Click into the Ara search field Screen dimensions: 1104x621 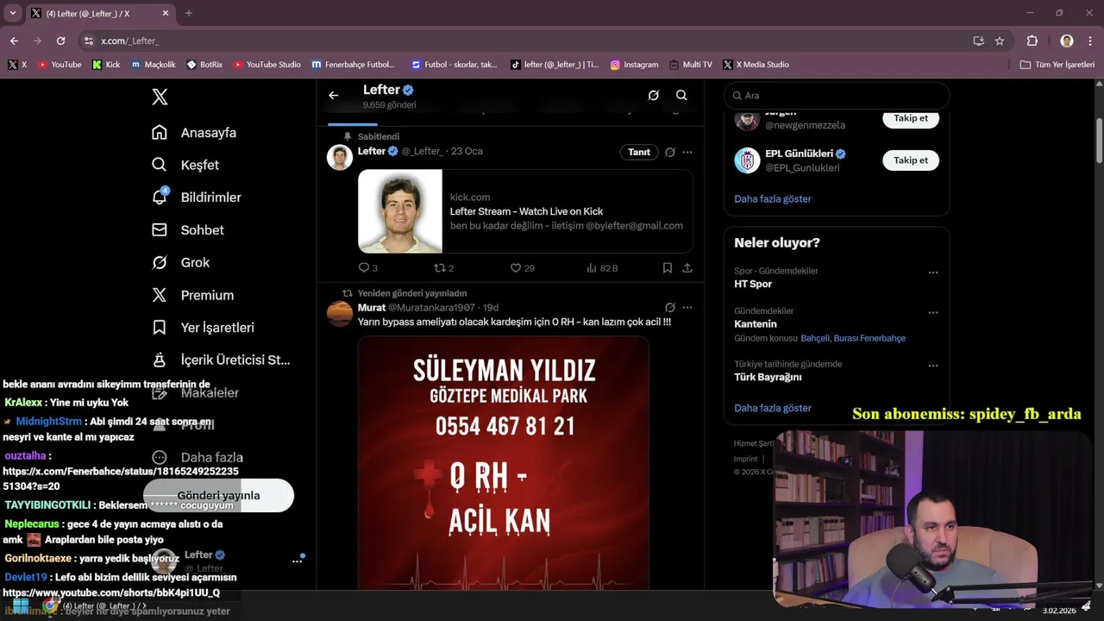tap(837, 96)
